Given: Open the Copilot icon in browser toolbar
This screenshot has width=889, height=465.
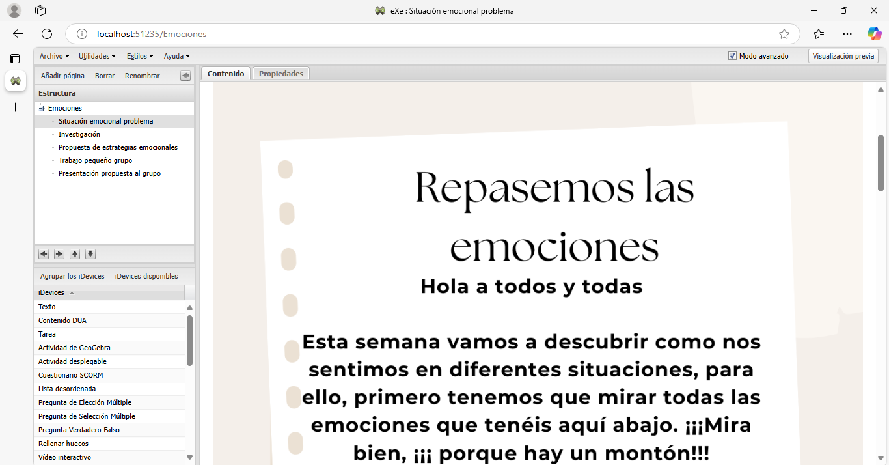Looking at the screenshot, I should tap(874, 34).
